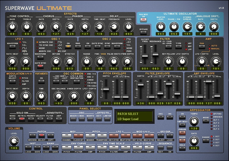Click the OSC Balance knob

[x=58, y=96]
